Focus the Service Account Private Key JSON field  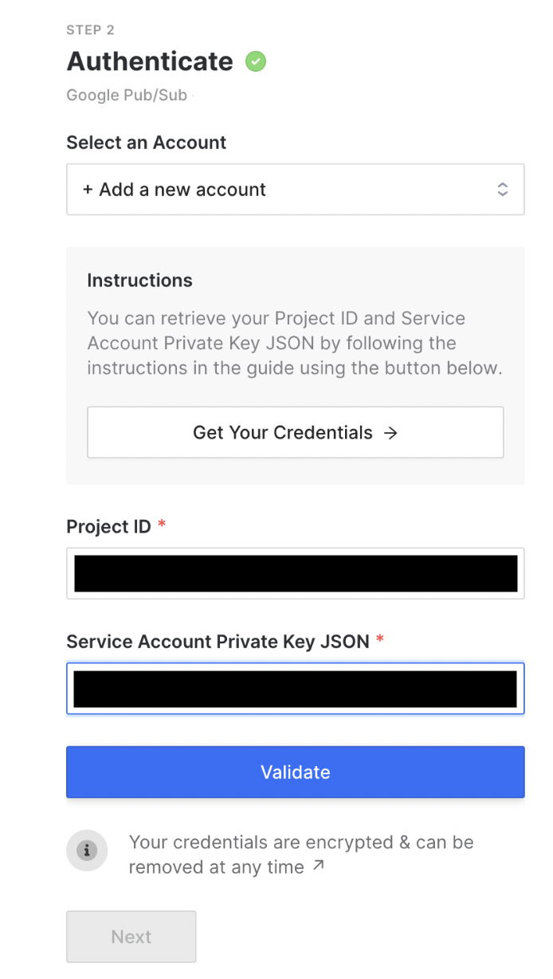[295, 689]
